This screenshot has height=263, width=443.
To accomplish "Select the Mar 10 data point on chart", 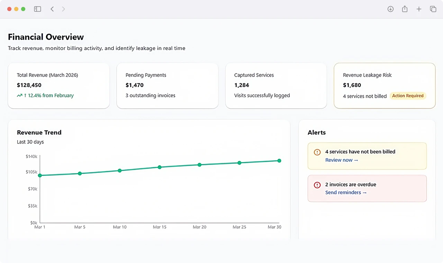I will tap(120, 171).
